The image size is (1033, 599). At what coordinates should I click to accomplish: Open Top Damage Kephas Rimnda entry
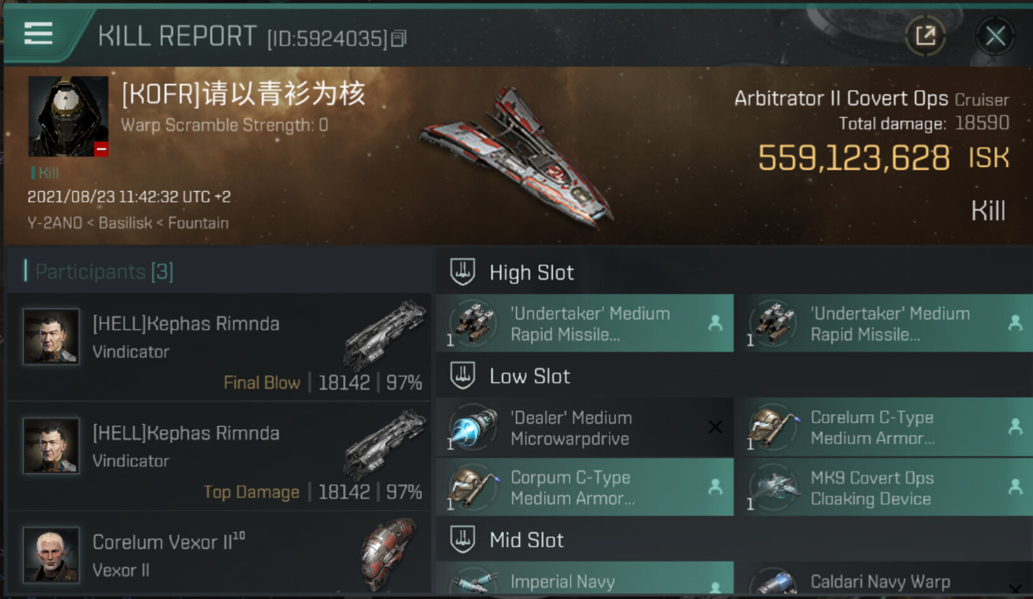(219, 455)
